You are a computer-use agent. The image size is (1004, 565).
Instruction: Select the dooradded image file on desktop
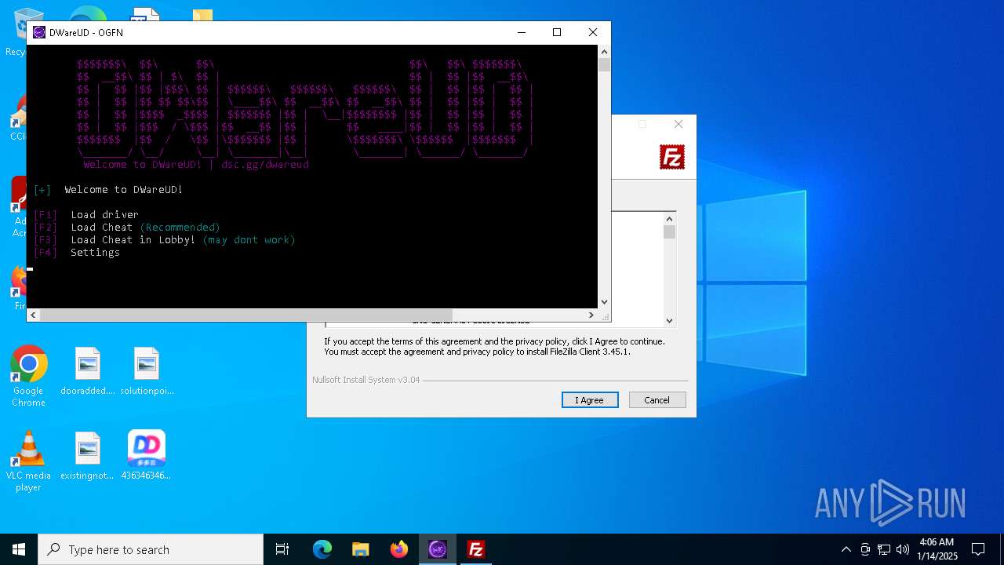point(88,372)
